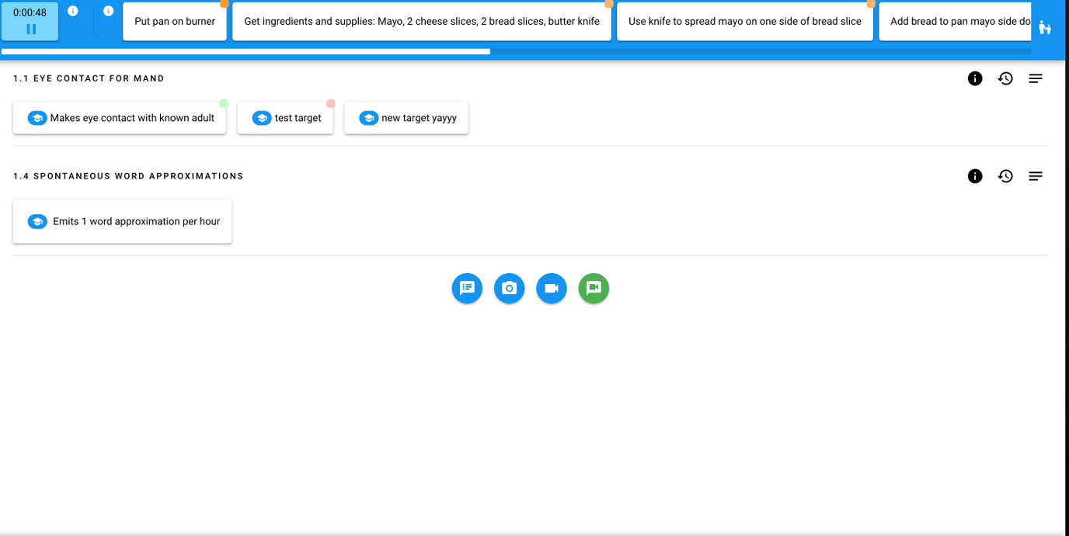This screenshot has width=1069, height=536.
Task: Select the Put pan on burner step
Action: [x=175, y=22]
